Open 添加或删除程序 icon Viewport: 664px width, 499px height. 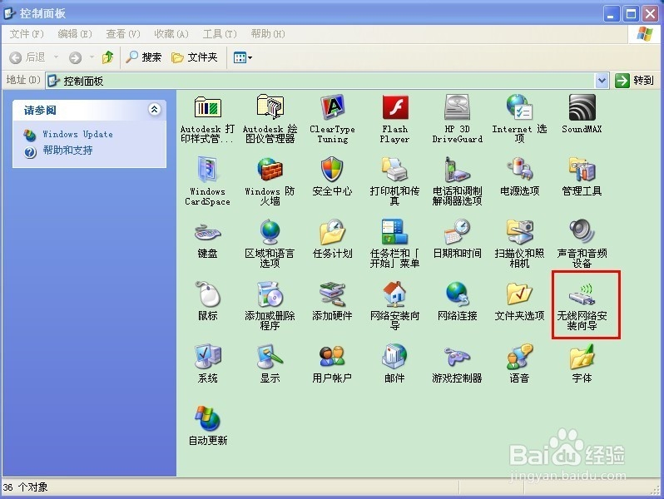point(270,294)
